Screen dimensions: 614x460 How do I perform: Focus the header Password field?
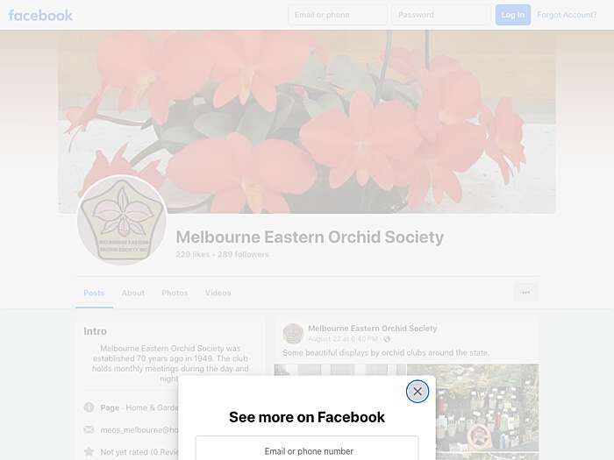point(440,15)
